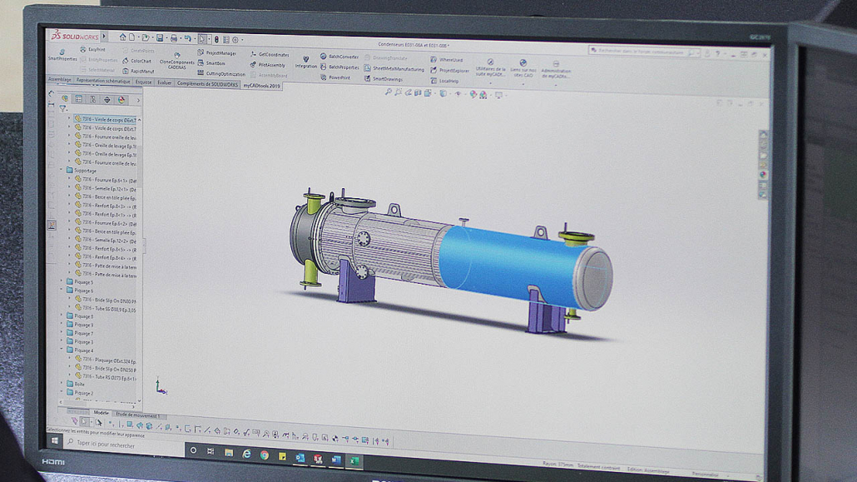Open the GetCoordinates tool
This screenshot has width=857, height=482.
[x=270, y=55]
